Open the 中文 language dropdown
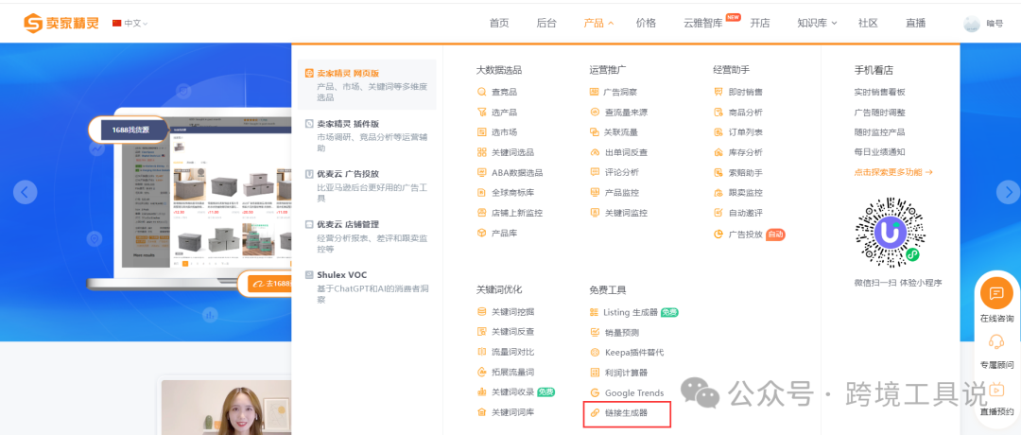Viewport: 1021px width, 435px height. 130,23
